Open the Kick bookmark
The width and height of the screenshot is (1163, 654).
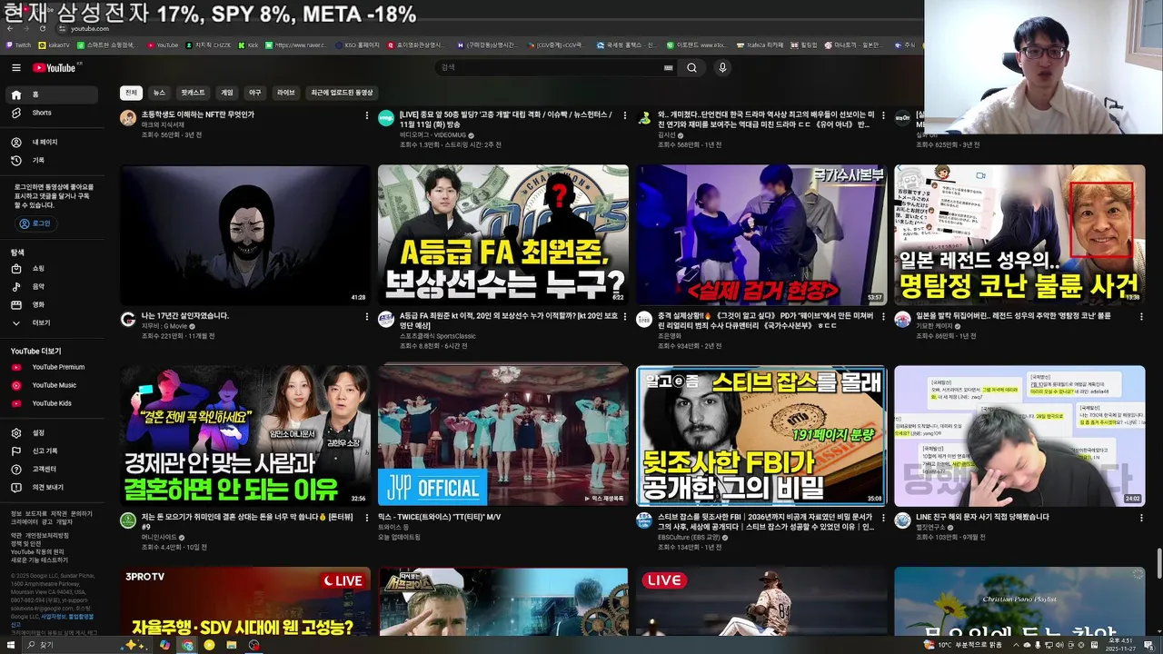[x=248, y=45]
